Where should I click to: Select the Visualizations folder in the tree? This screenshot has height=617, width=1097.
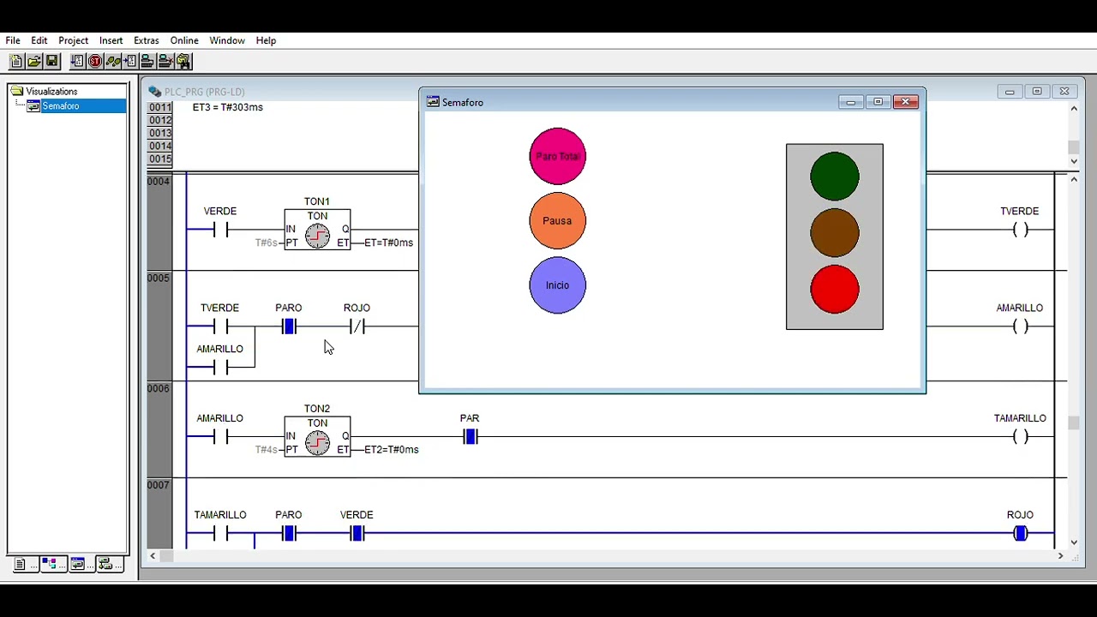click(x=51, y=91)
